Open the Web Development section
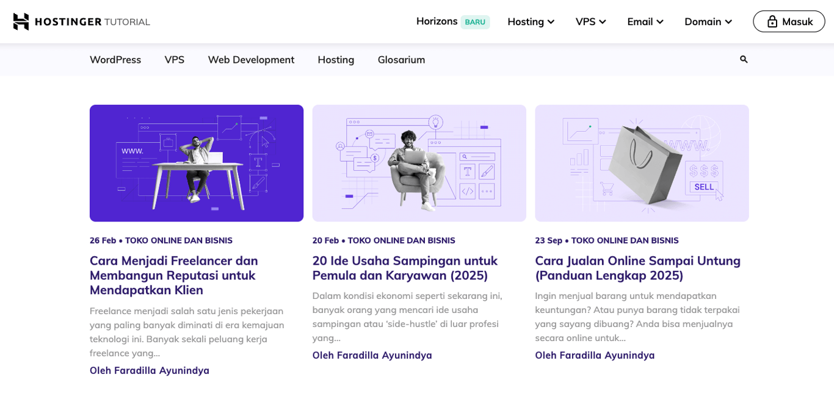The image size is (834, 399). point(251,59)
